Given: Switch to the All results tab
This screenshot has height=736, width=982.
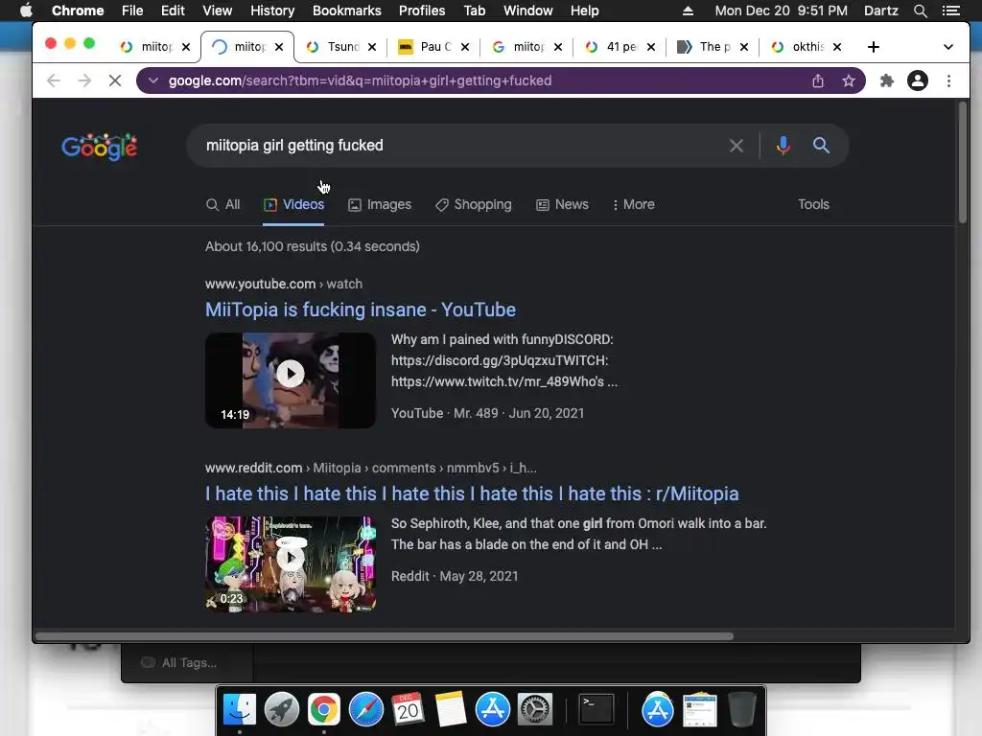Looking at the screenshot, I should [222, 205].
